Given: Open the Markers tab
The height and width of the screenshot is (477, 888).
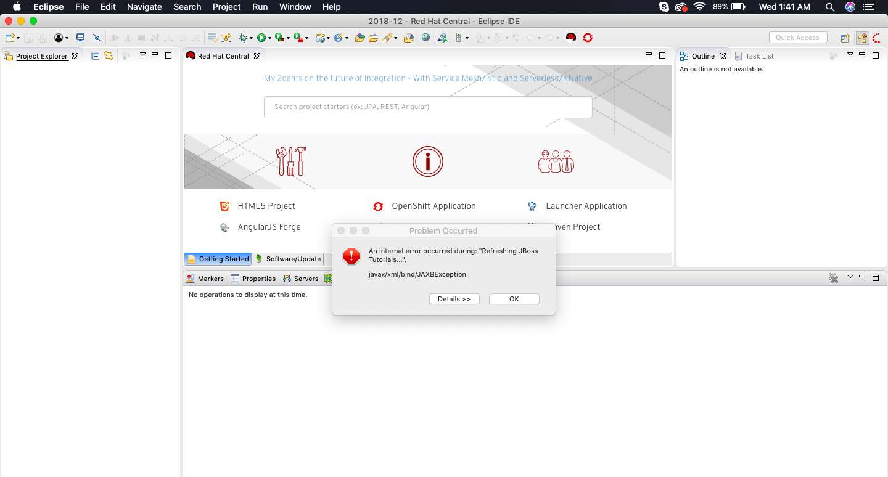Looking at the screenshot, I should pyautogui.click(x=205, y=279).
